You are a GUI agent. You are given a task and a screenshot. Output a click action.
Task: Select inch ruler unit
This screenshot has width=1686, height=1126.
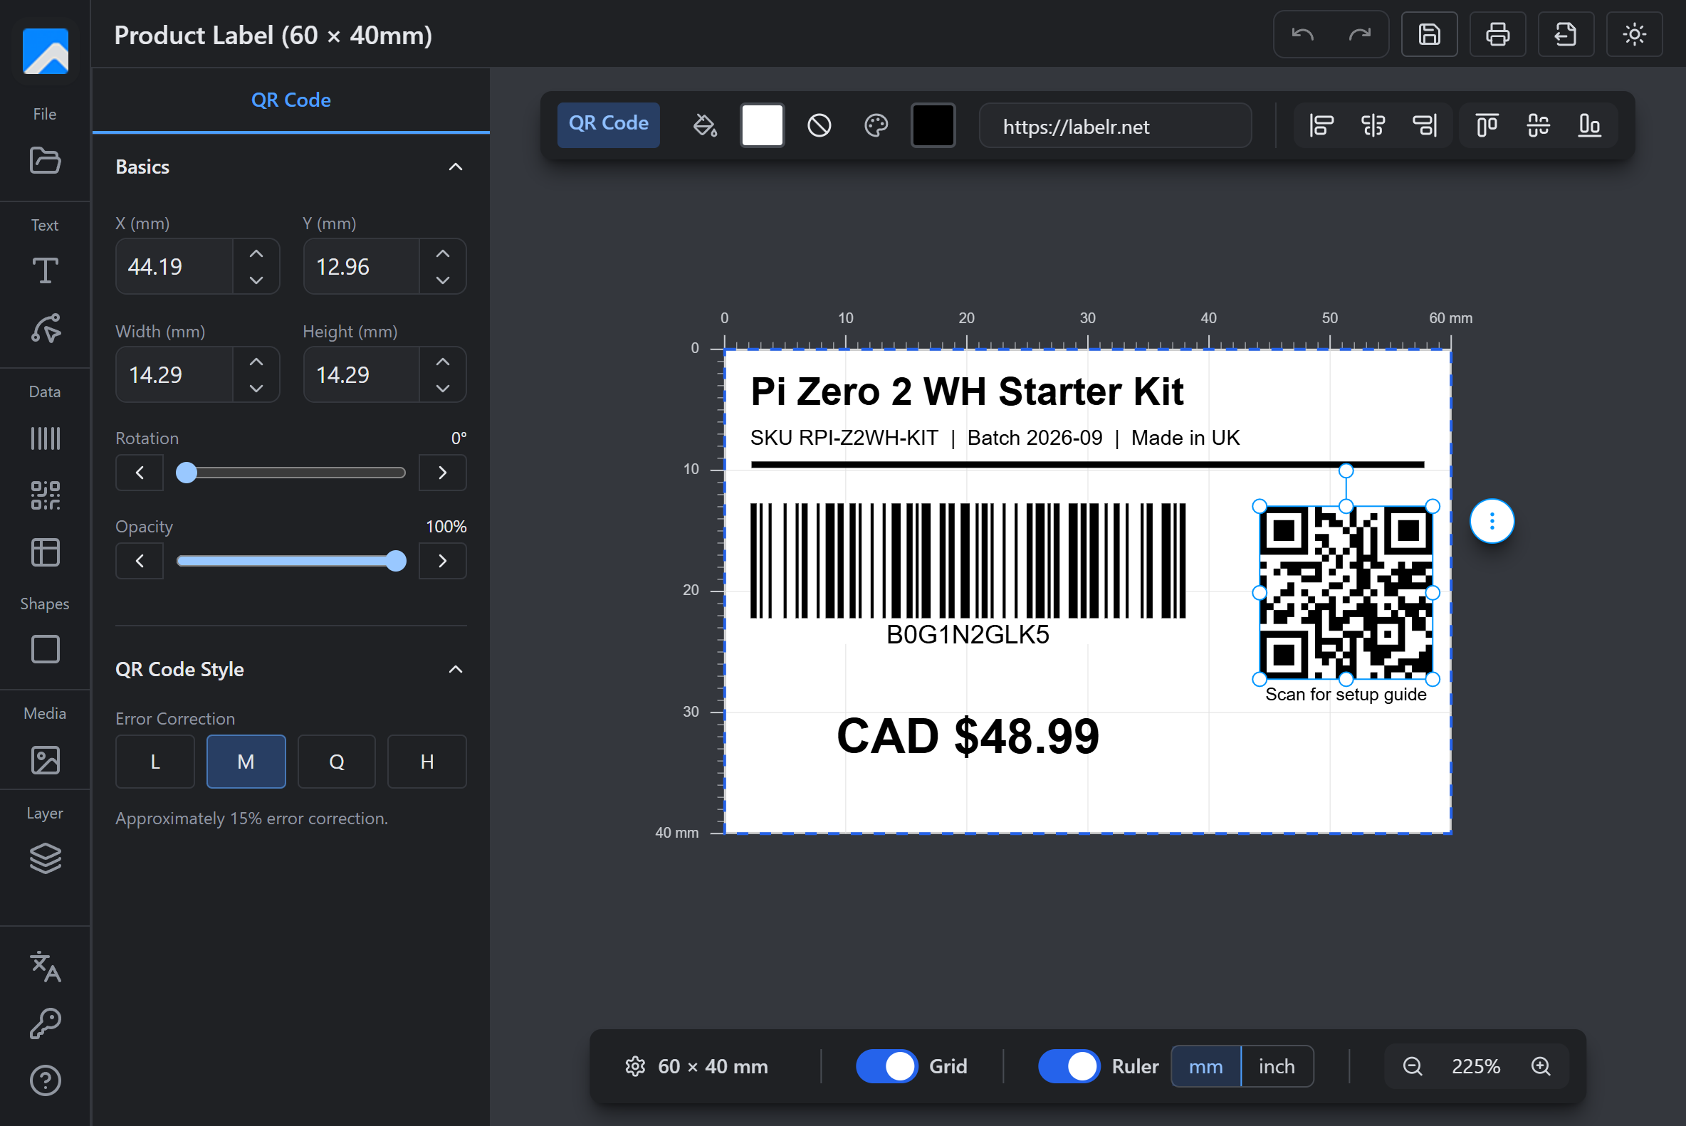tap(1277, 1066)
